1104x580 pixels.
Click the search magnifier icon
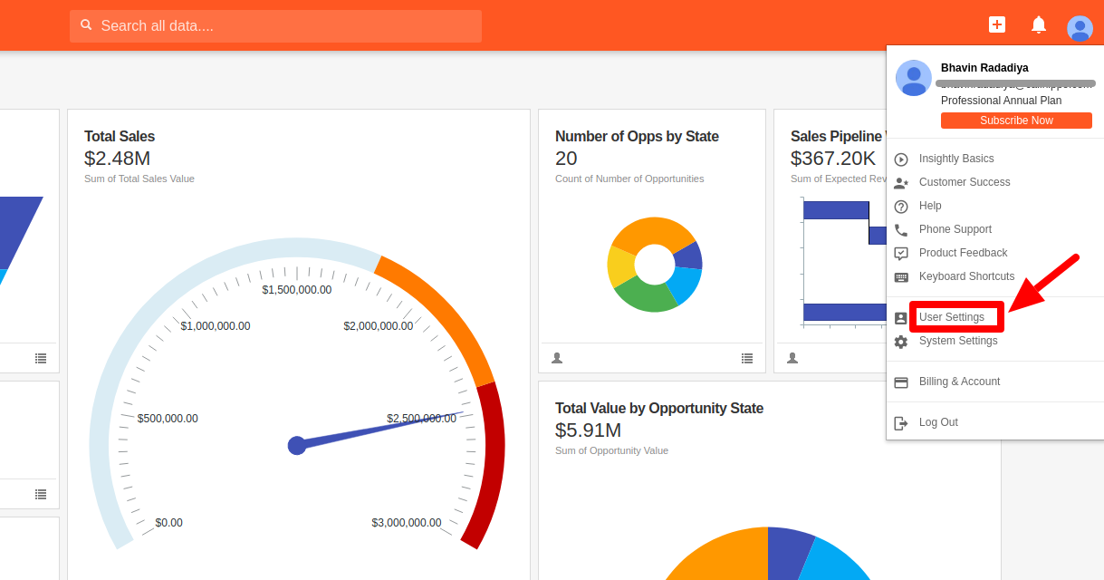(x=86, y=25)
